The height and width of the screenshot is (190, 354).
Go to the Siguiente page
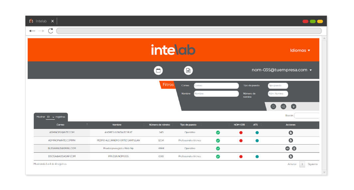[x=313, y=164]
